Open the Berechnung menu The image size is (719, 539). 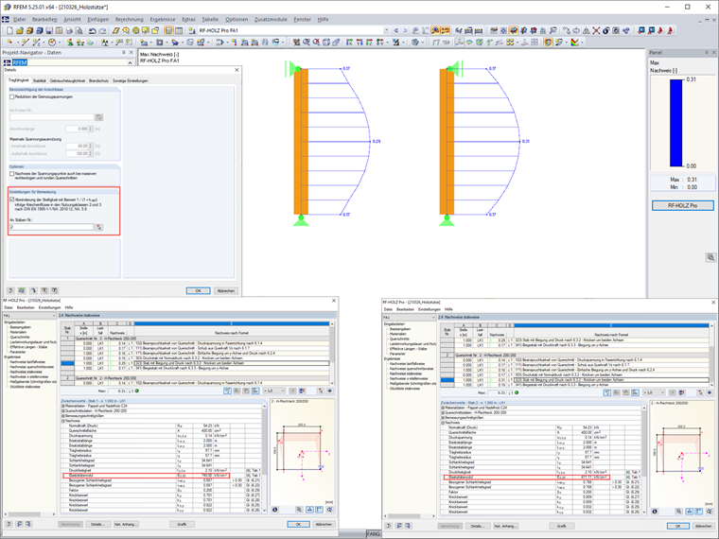click(130, 19)
